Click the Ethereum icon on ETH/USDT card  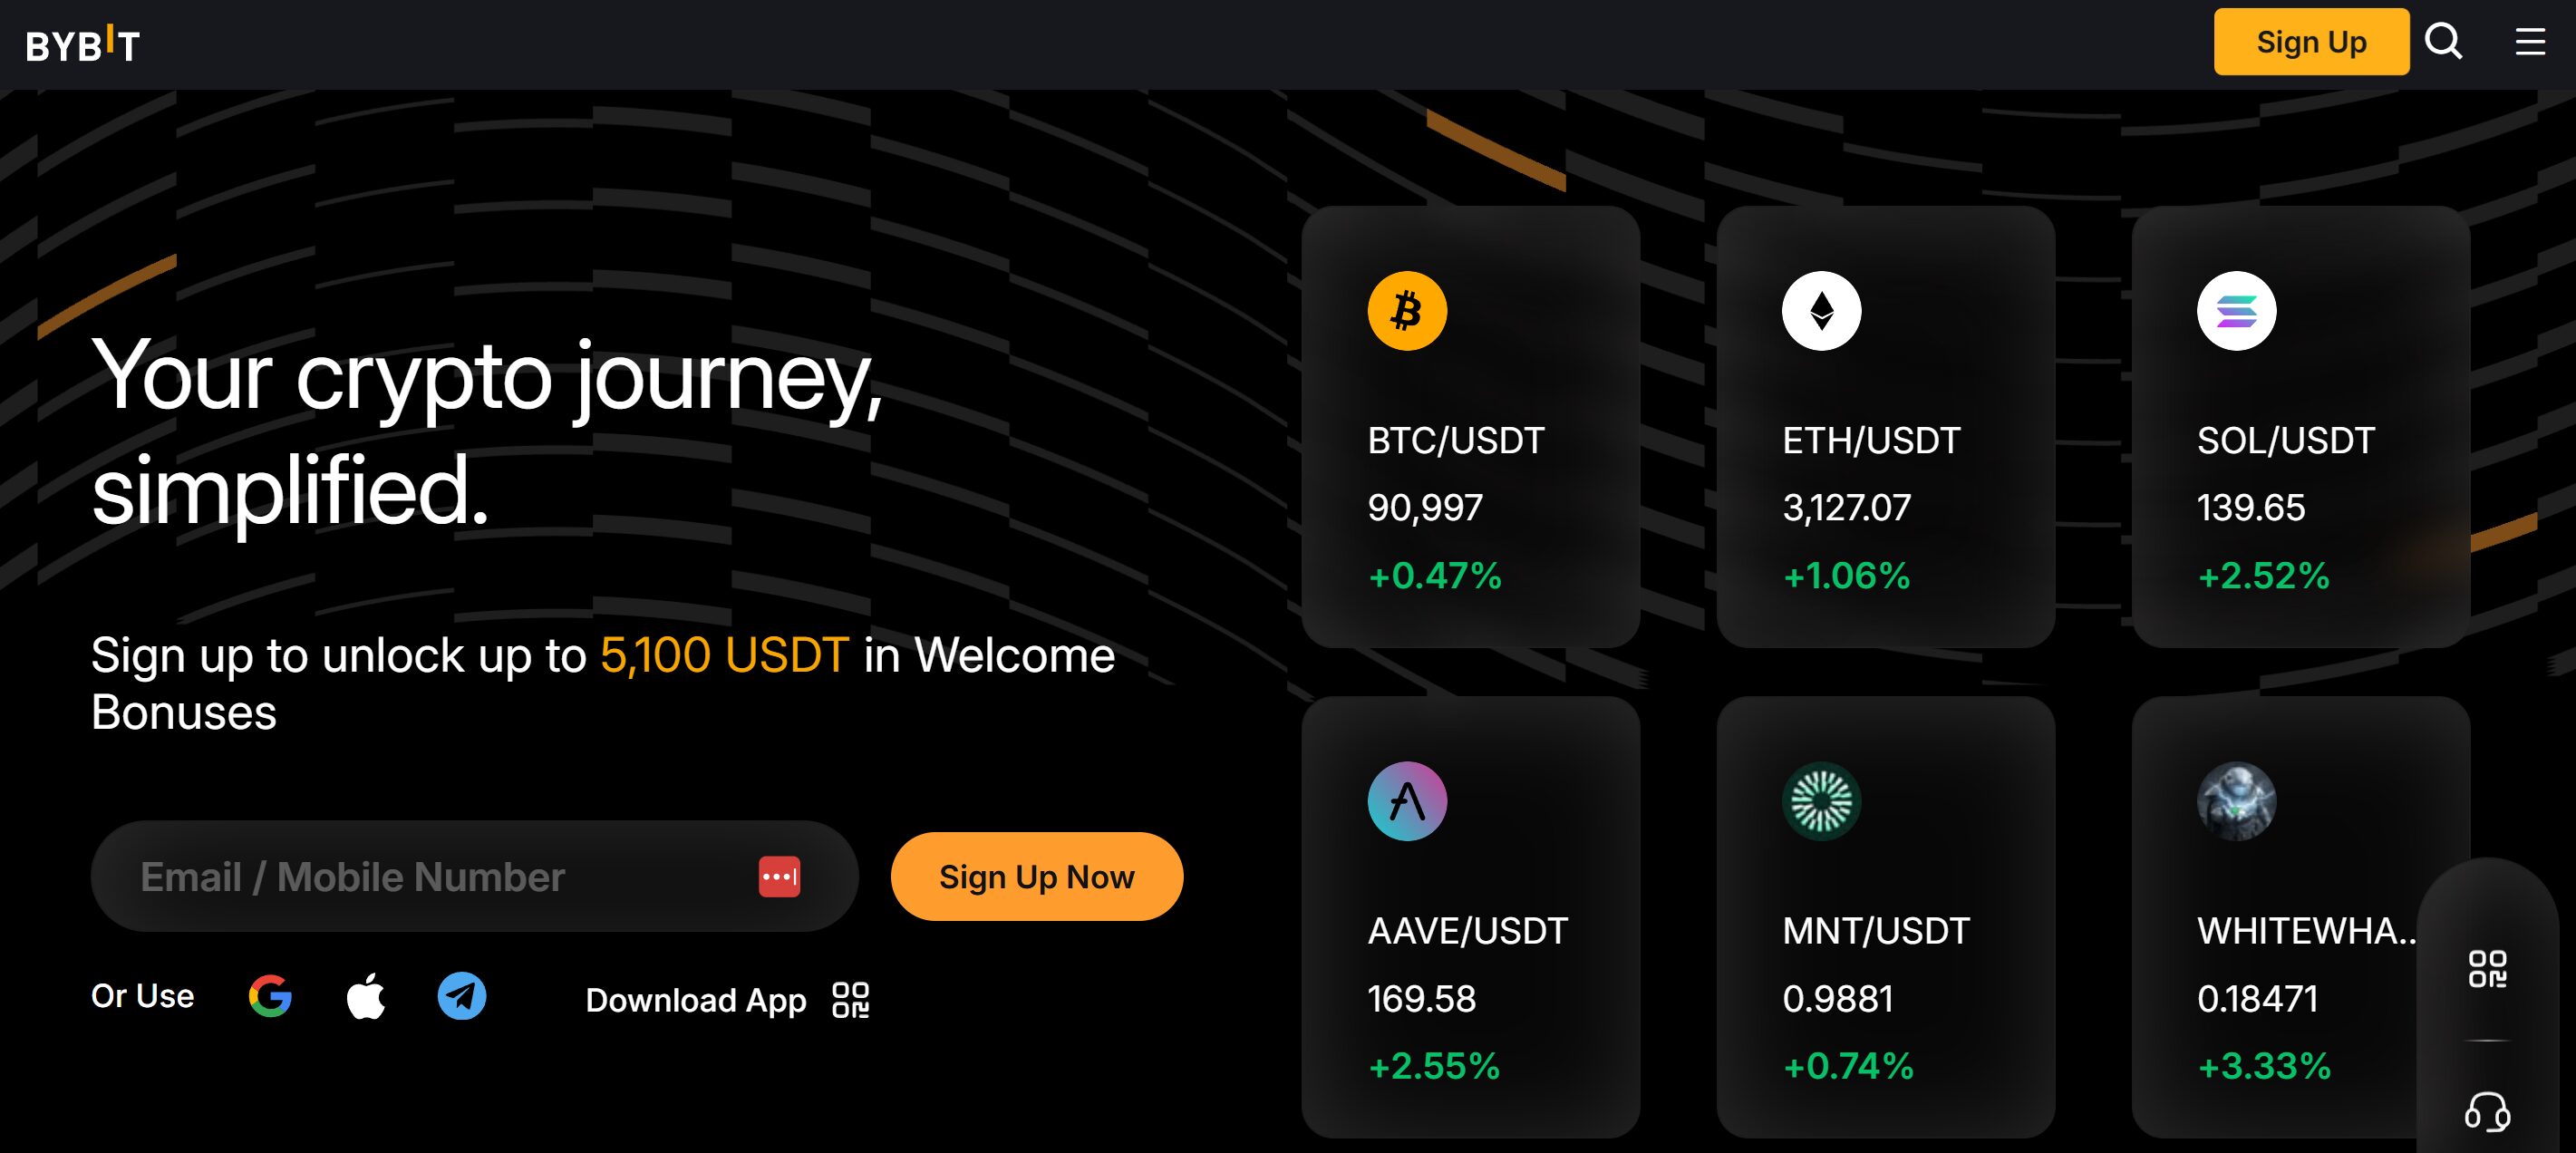1820,311
